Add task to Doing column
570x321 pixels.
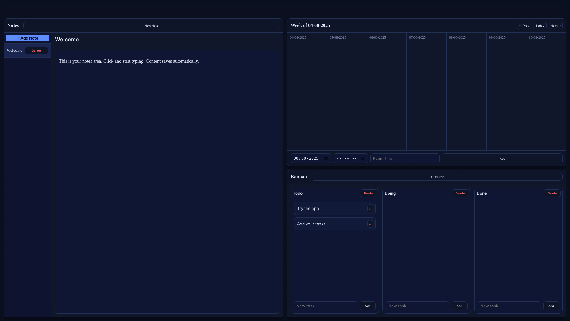tap(459, 306)
